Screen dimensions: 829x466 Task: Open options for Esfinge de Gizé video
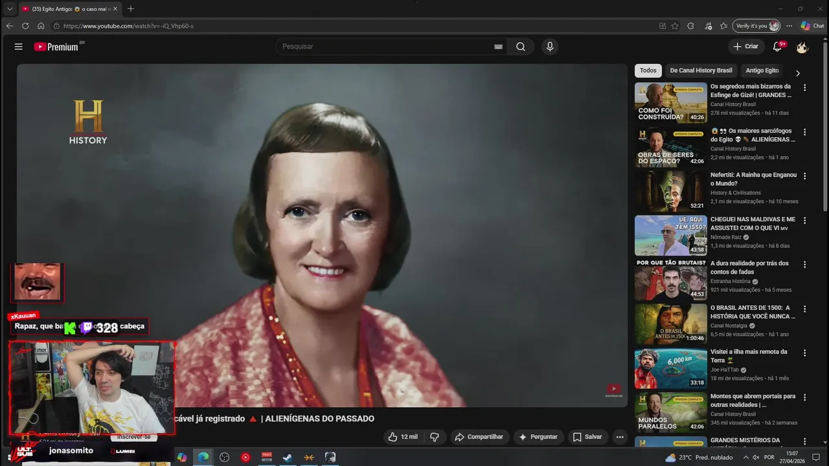(x=805, y=87)
